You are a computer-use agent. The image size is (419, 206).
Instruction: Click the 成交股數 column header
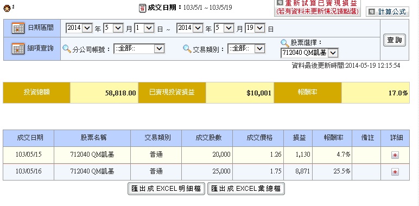click(207, 138)
